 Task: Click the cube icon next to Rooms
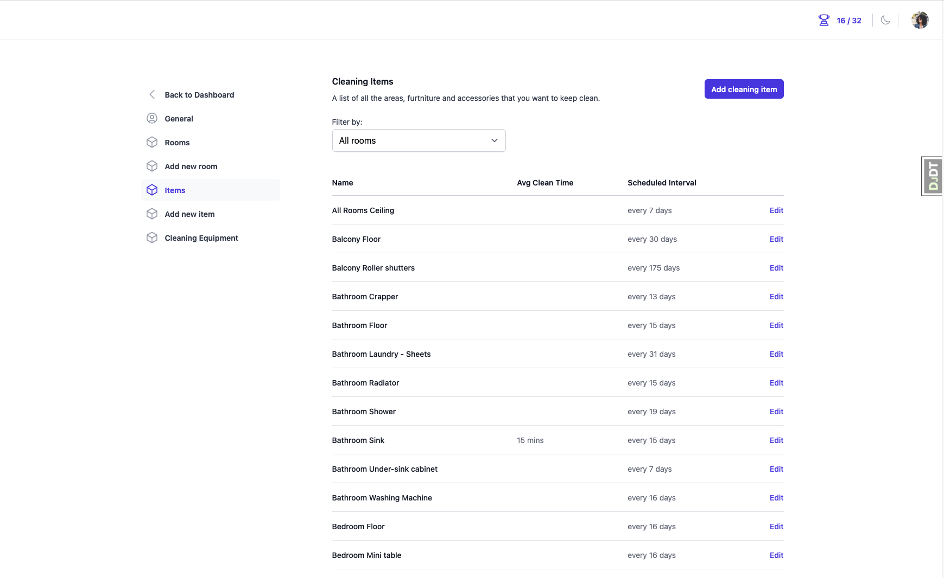(x=152, y=143)
